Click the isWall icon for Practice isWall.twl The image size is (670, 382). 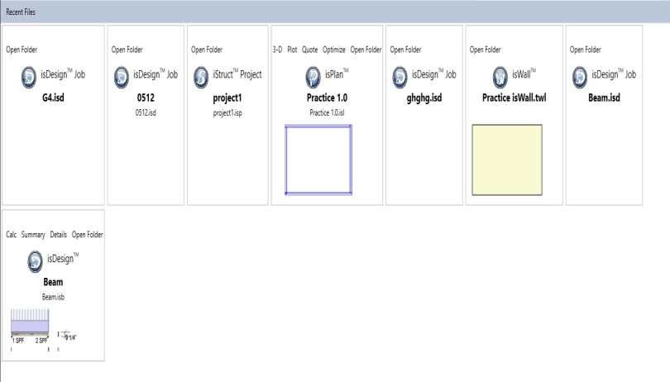500,76
